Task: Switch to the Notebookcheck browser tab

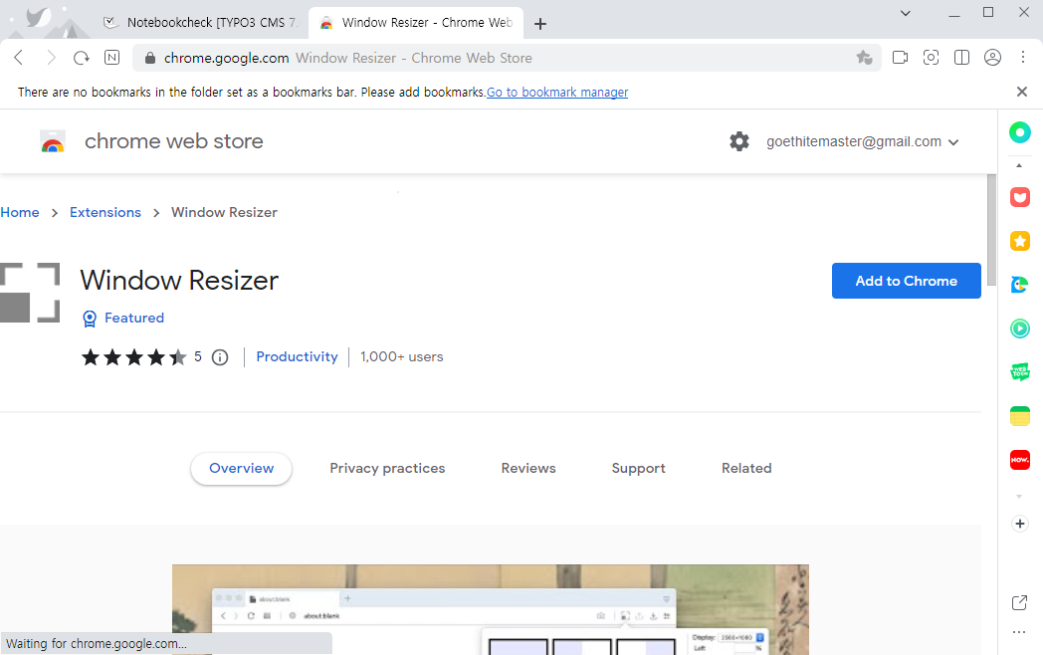Action: (x=200, y=23)
